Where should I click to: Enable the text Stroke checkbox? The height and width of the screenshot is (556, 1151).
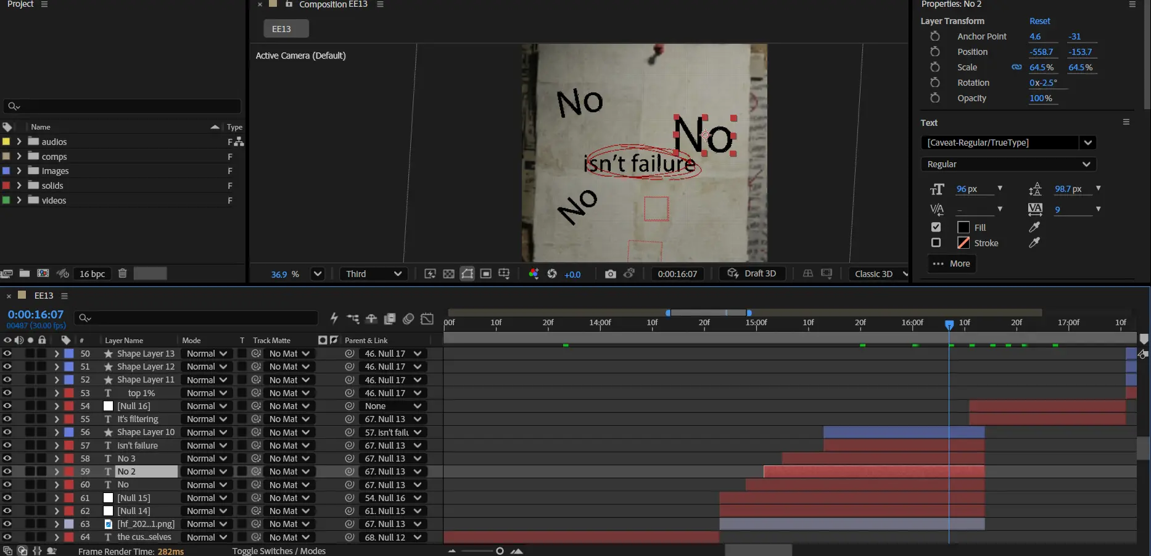pos(936,243)
